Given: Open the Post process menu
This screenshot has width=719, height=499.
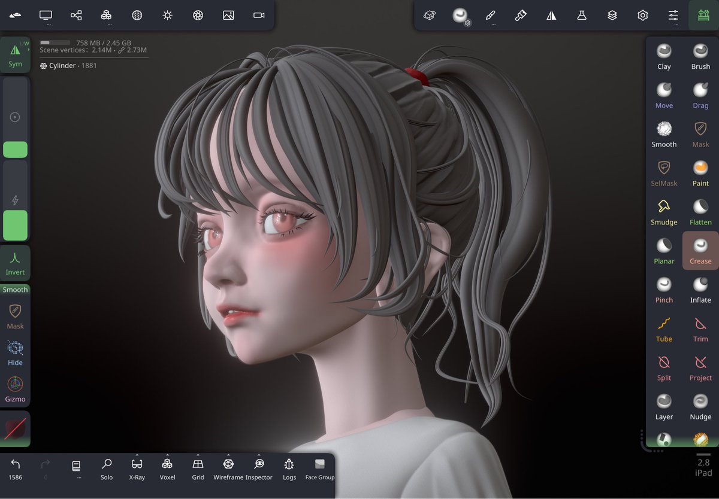Looking at the screenshot, I should pos(198,15).
